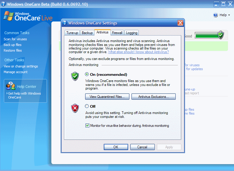The image size is (234, 171).
Task: Click partially hidden 'for viruses' link in main window
Action: (x=192, y=65)
